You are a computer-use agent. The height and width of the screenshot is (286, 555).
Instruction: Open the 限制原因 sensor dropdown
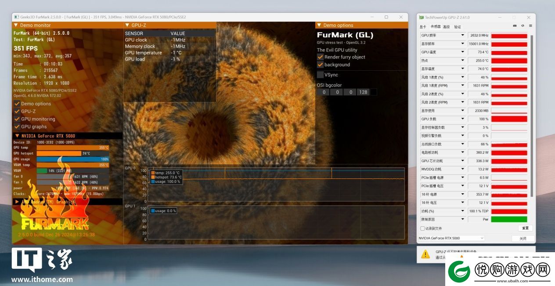462,219
